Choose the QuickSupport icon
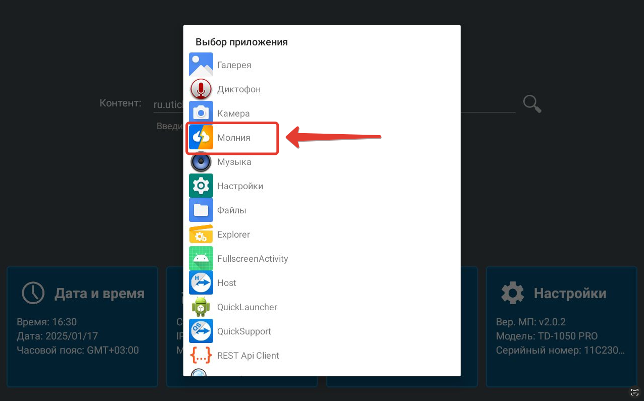 point(201,331)
